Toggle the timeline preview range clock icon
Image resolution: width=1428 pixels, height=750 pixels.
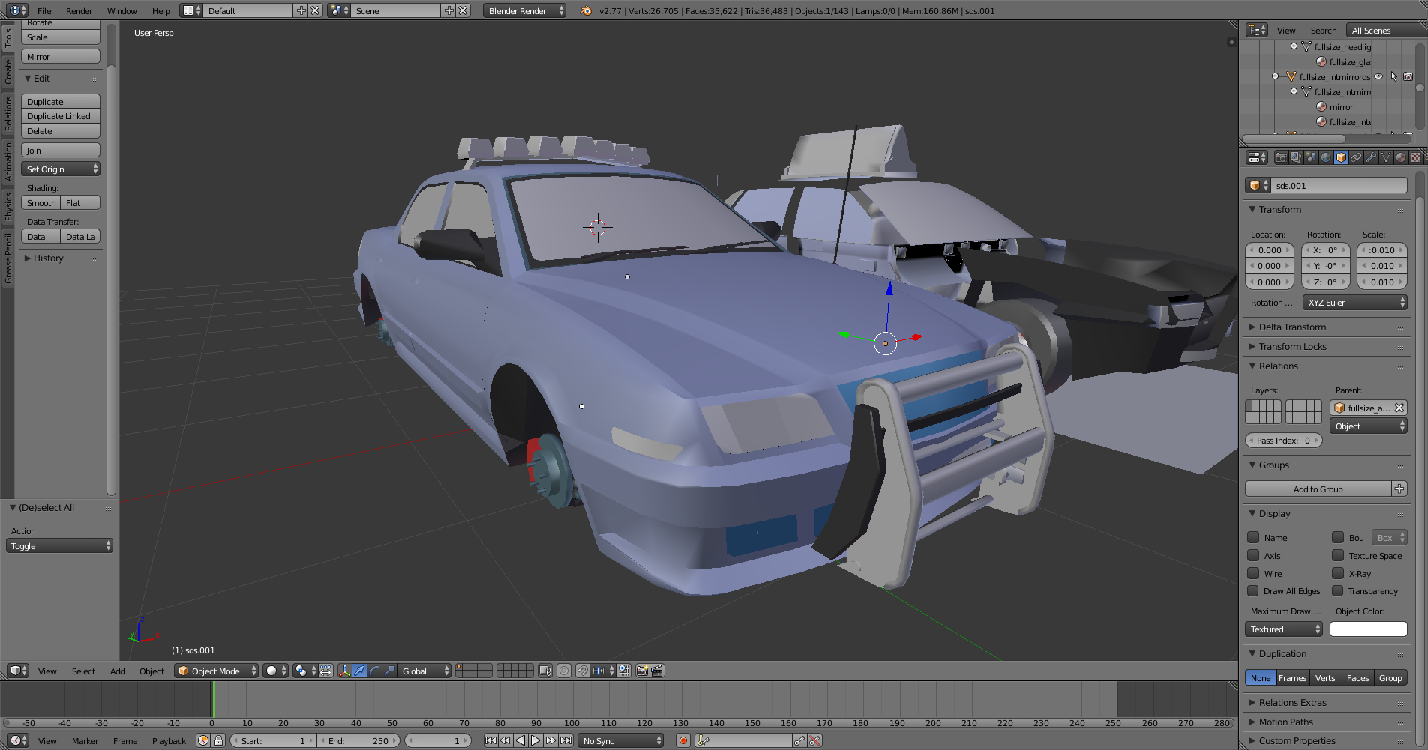pyautogui.click(x=202, y=740)
